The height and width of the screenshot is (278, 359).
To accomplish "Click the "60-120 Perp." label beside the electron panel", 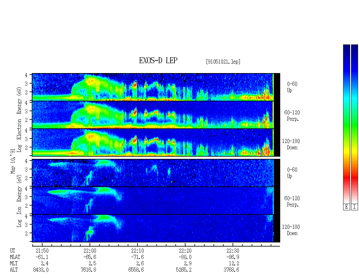I will [x=292, y=116].
